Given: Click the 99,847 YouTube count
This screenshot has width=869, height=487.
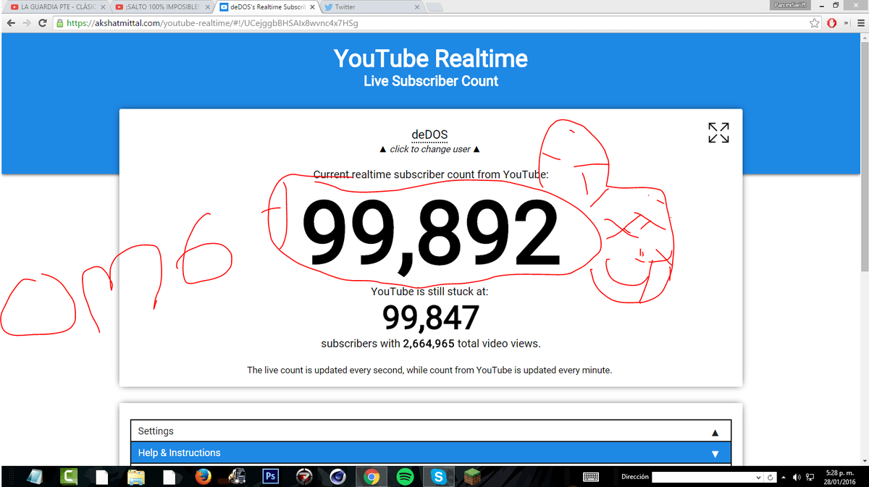Looking at the screenshot, I should (431, 317).
